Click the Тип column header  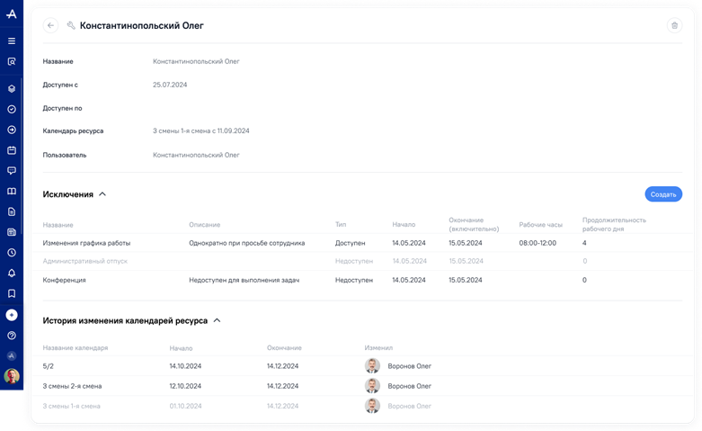click(341, 224)
